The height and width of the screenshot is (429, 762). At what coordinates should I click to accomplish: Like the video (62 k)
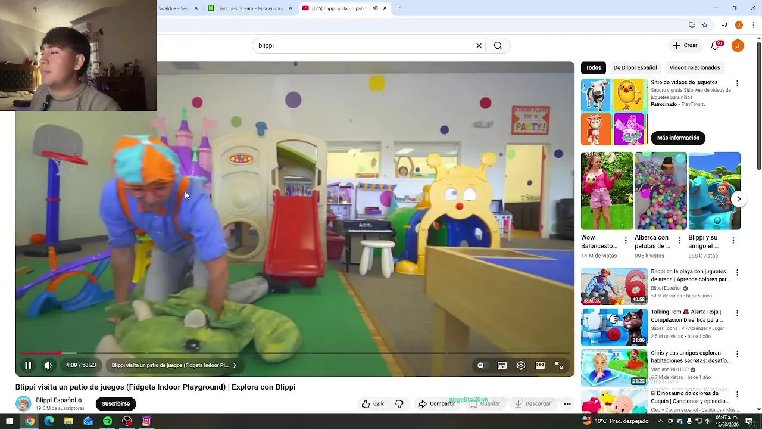click(x=373, y=403)
